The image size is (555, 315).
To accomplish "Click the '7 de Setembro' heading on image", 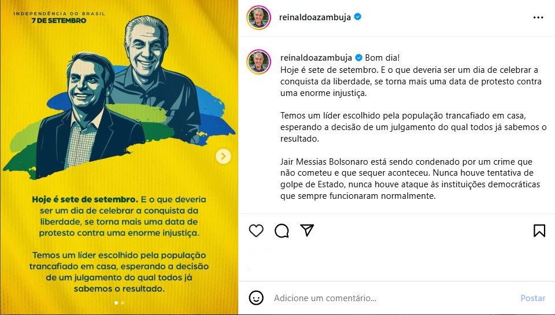I will pos(59,21).
